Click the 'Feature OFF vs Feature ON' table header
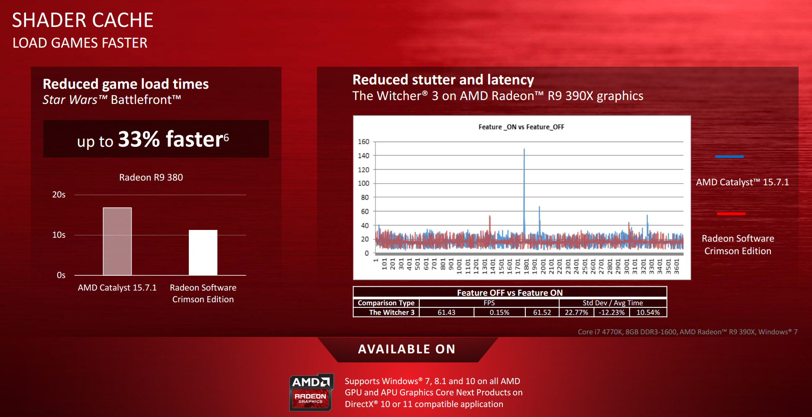Screen dimensions: 812x417 click(510, 293)
